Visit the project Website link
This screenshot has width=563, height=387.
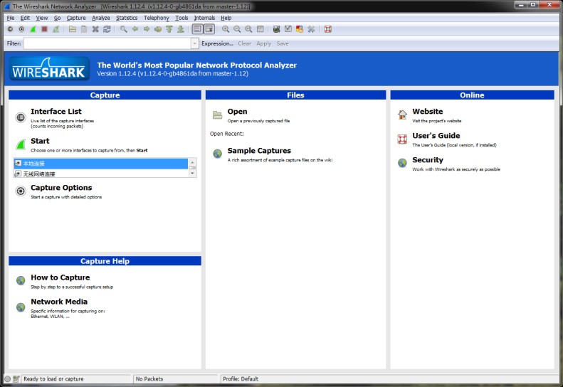pos(428,112)
